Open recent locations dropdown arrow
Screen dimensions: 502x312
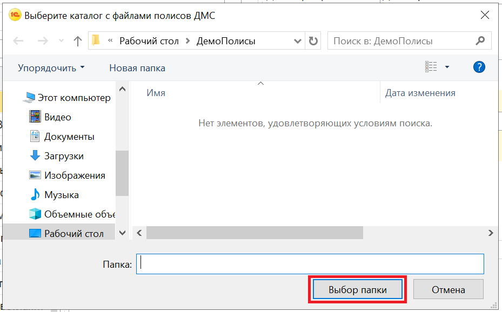(x=61, y=41)
